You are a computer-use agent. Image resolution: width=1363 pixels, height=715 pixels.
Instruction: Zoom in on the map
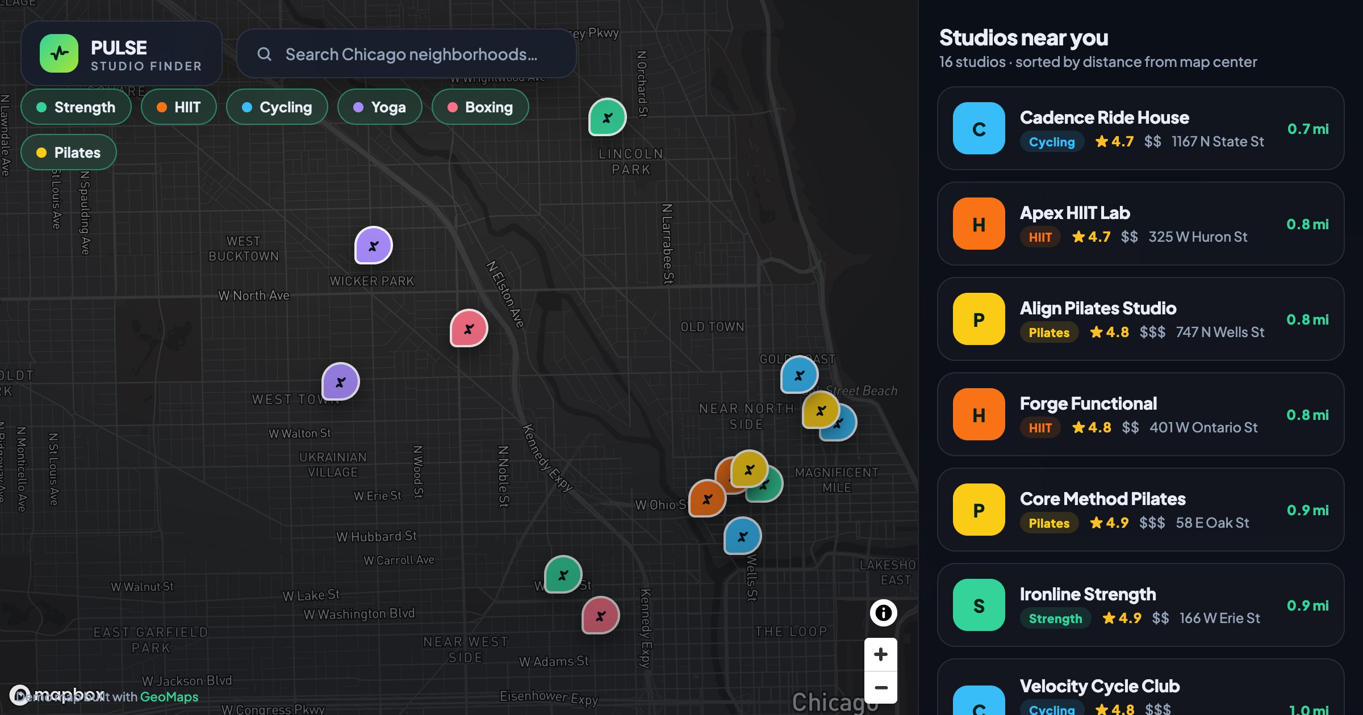[x=881, y=654]
